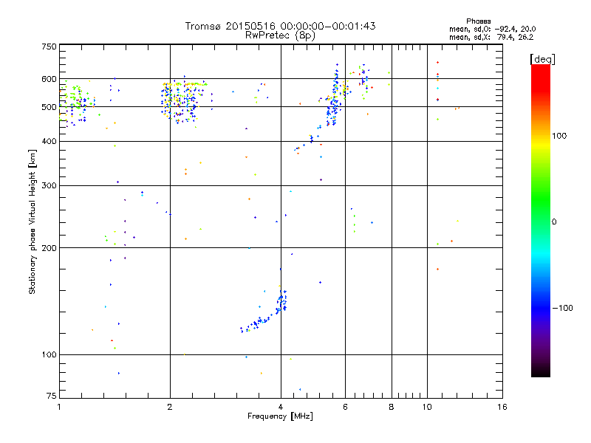Click the 'Frequency [MHz]' axis label

tap(280, 416)
